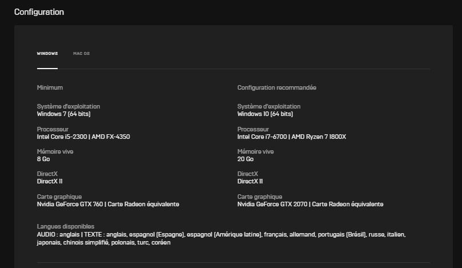The image size is (462, 268).
Task: Click Mémoire vive label in recommended column
Action: click(255, 151)
